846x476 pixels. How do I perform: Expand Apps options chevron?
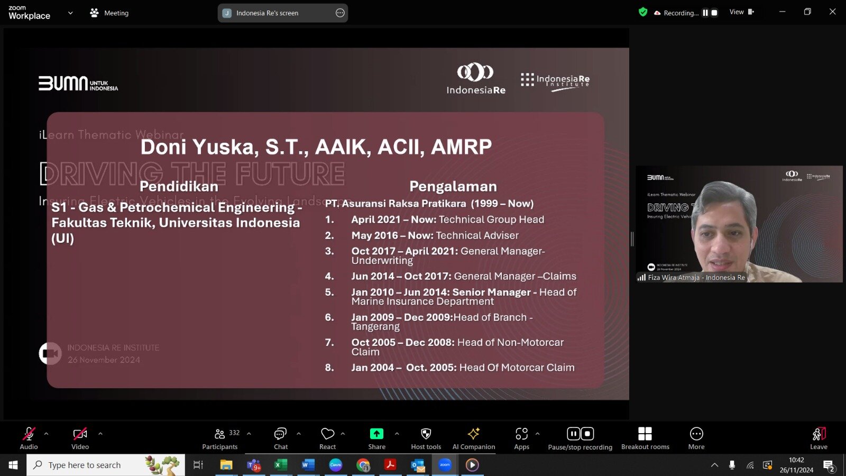point(538,434)
